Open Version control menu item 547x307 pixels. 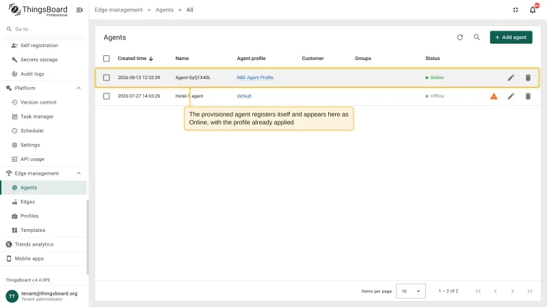tap(44, 102)
